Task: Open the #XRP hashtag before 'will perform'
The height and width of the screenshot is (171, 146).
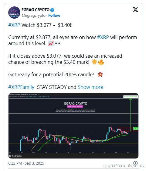Action: tap(103, 37)
